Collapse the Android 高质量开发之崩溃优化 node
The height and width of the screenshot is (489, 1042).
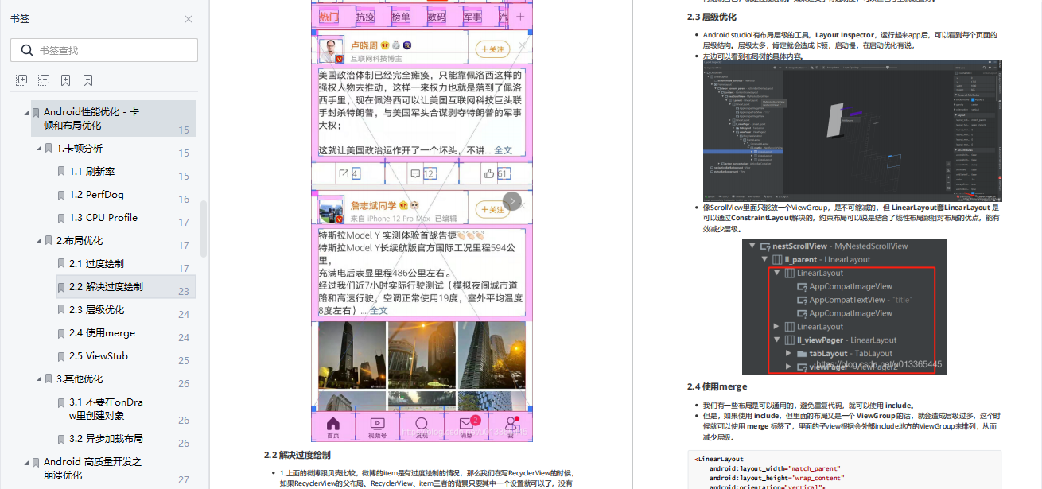26,462
